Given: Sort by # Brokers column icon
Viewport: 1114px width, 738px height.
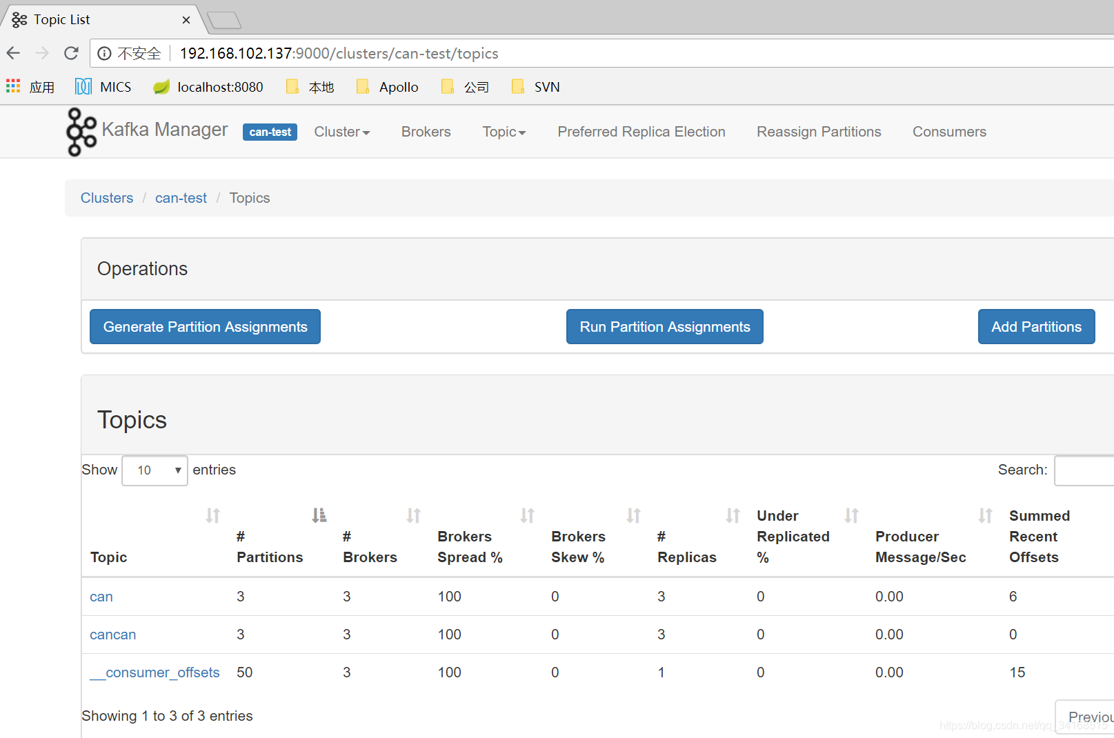Looking at the screenshot, I should point(414,515).
